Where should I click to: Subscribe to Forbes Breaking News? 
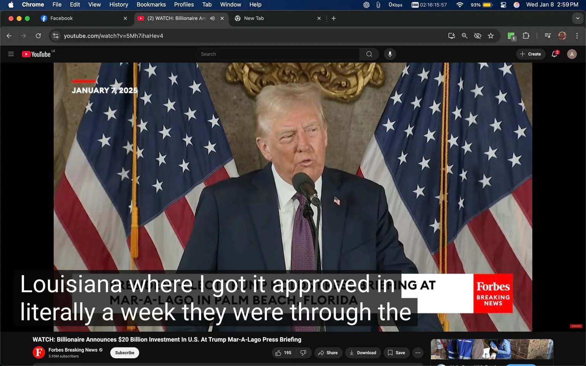pos(124,353)
